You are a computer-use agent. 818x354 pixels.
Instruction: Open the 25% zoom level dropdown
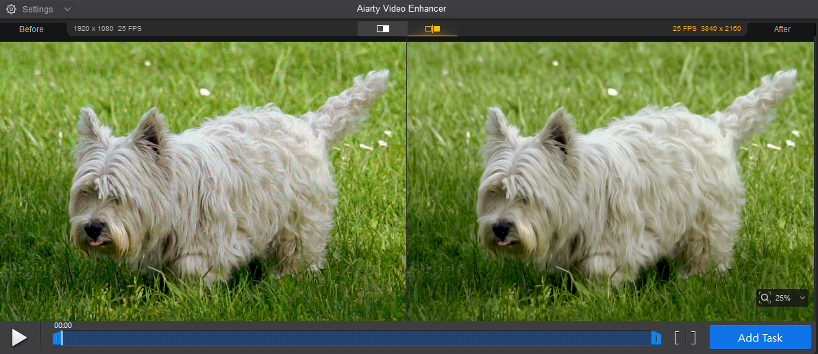coord(802,298)
